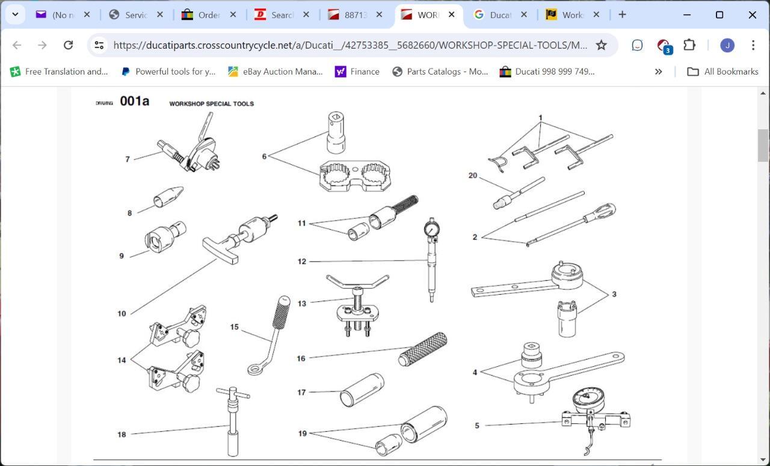Open a new tab with plus button

622,14
